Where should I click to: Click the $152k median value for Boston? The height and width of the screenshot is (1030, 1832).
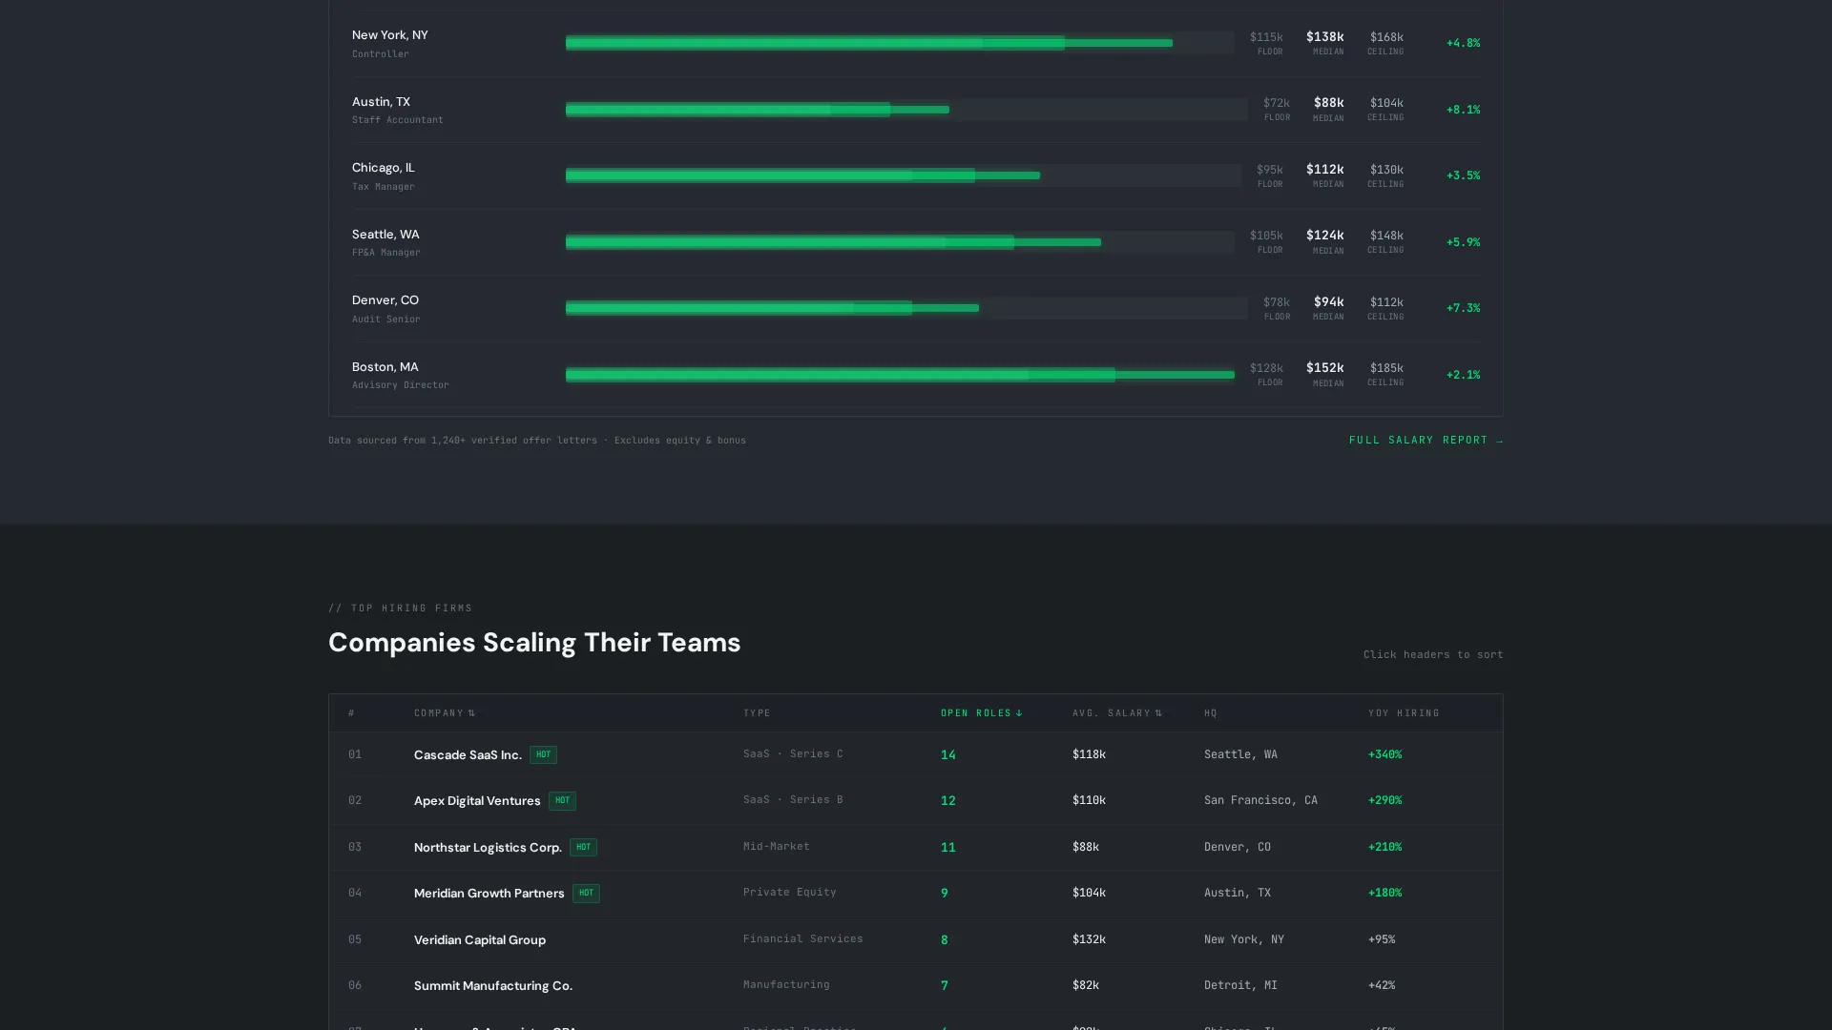pos(1324,368)
